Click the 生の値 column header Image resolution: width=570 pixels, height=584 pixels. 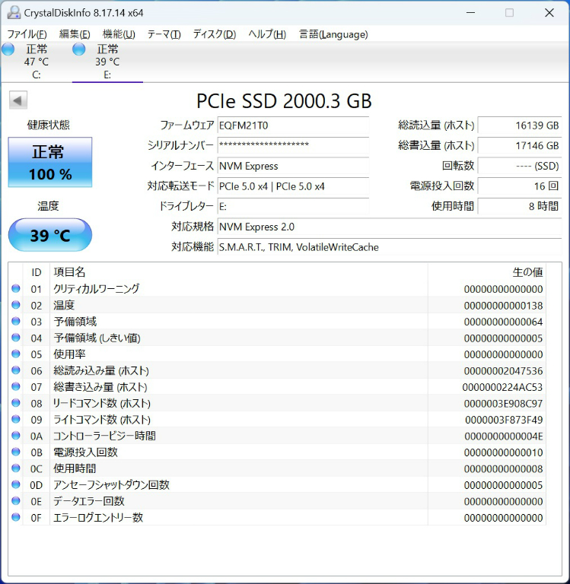[487, 272]
